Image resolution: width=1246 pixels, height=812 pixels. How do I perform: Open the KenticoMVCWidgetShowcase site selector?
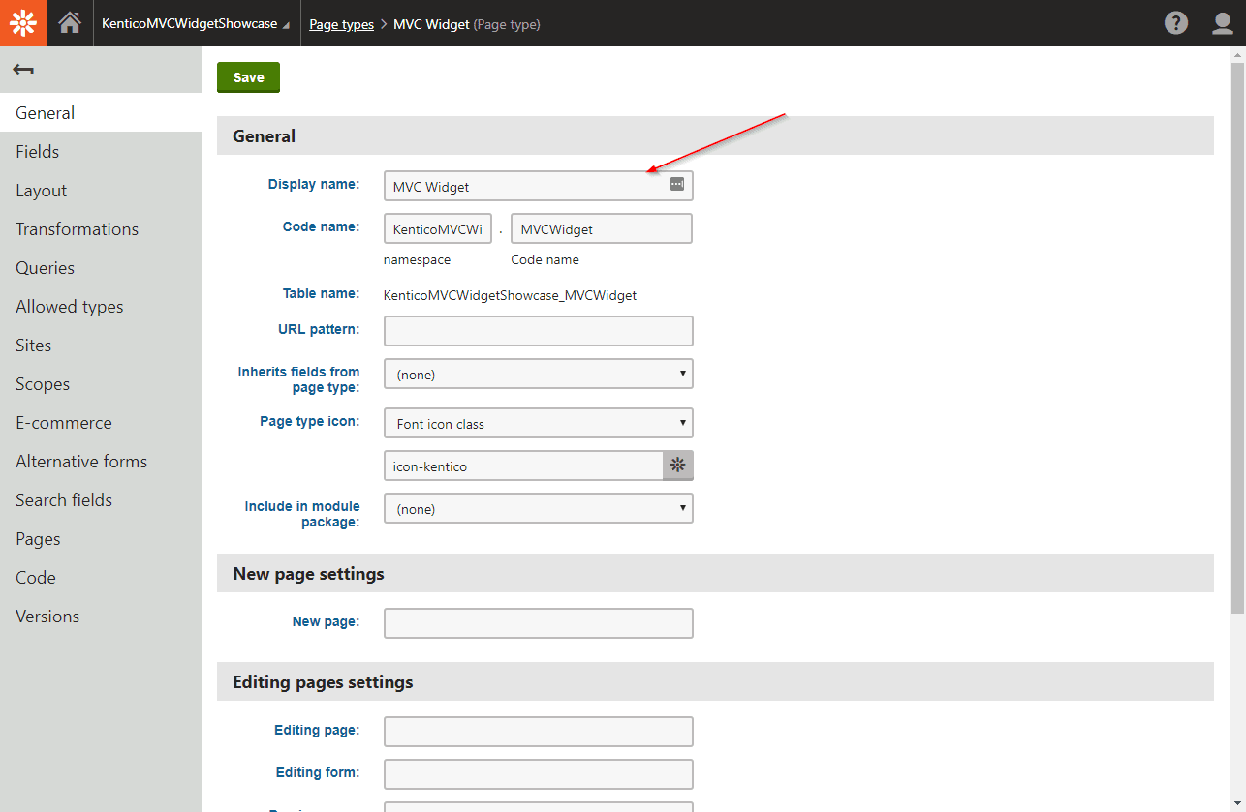(195, 23)
